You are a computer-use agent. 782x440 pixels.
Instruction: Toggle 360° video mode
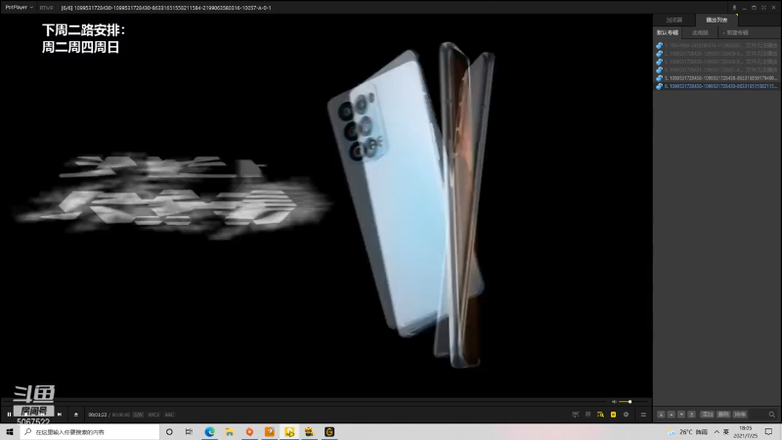[x=576, y=415]
